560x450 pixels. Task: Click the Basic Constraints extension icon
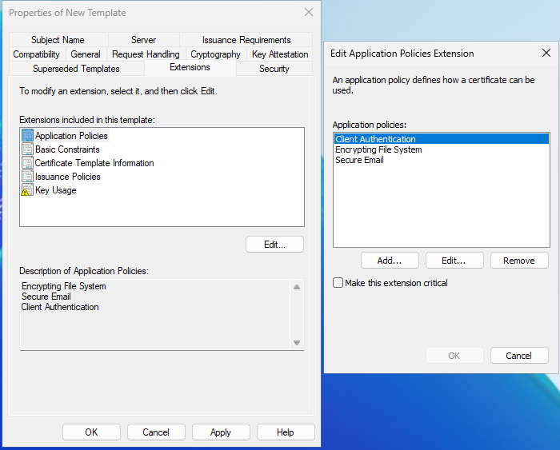pyautogui.click(x=28, y=149)
